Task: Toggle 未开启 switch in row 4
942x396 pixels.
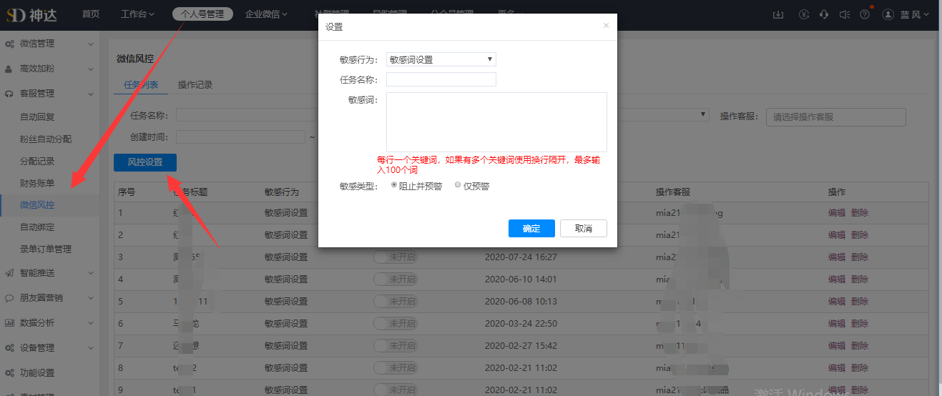Action: click(394, 279)
